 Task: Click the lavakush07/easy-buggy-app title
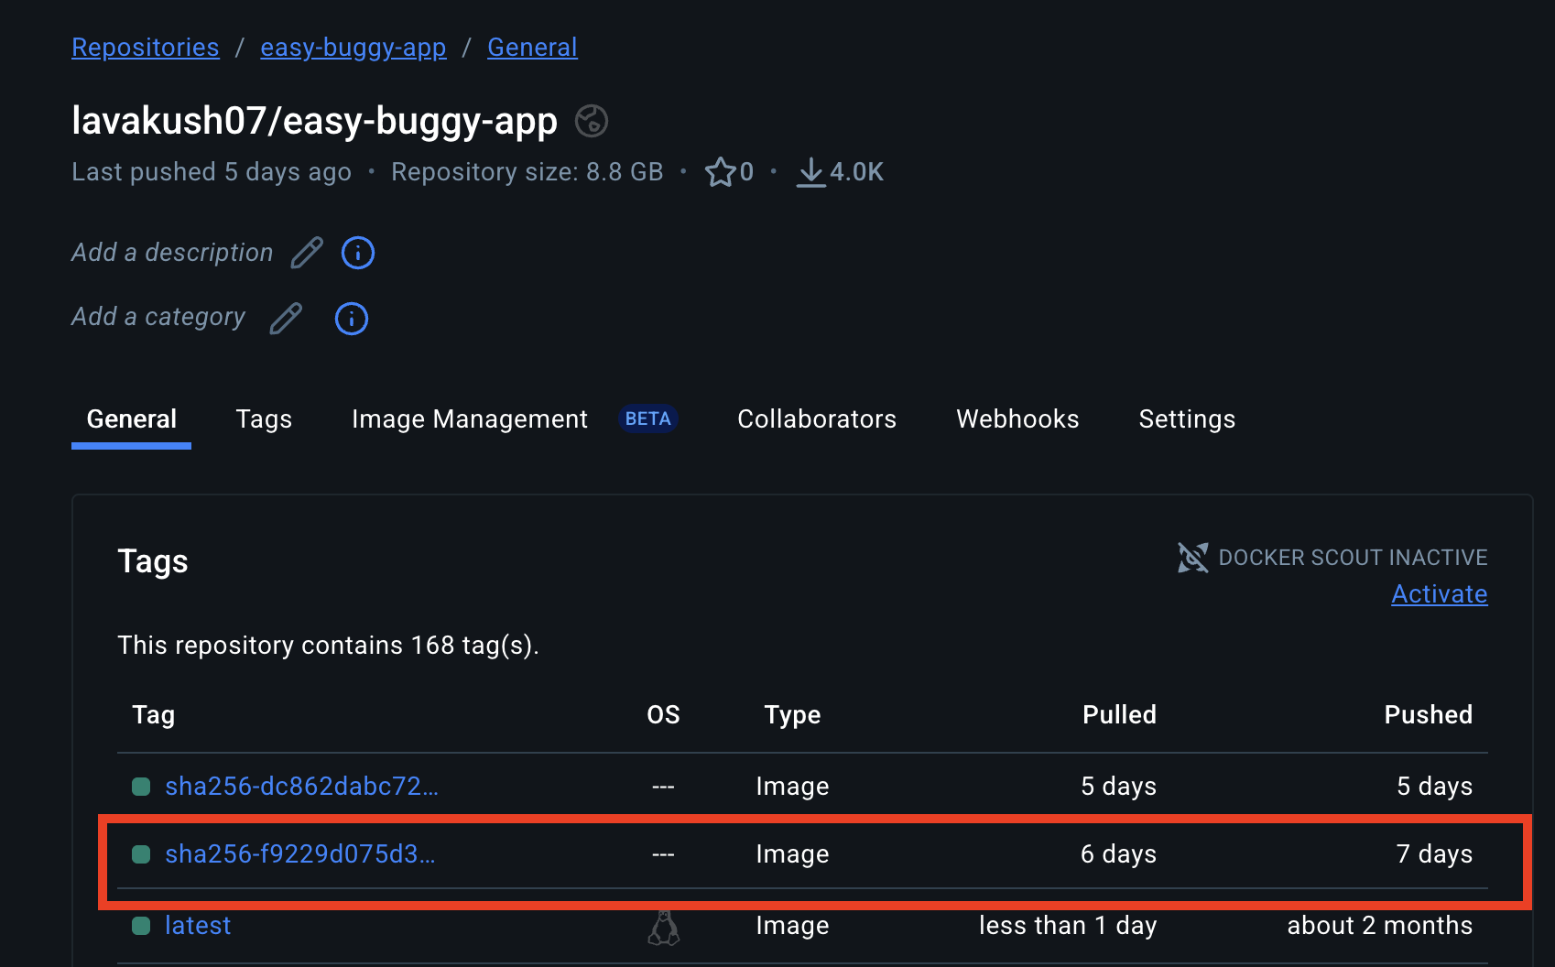coord(315,121)
